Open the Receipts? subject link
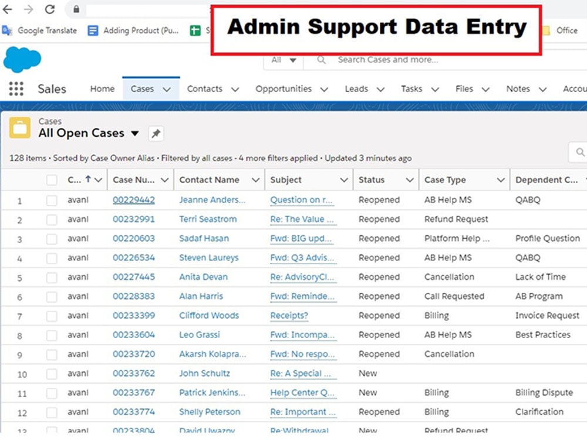The image size is (587, 440). point(289,316)
